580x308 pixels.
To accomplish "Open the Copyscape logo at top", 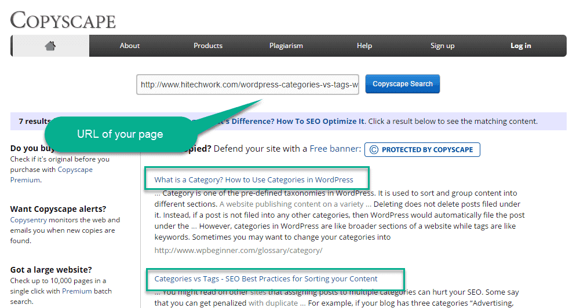I will click(x=63, y=20).
